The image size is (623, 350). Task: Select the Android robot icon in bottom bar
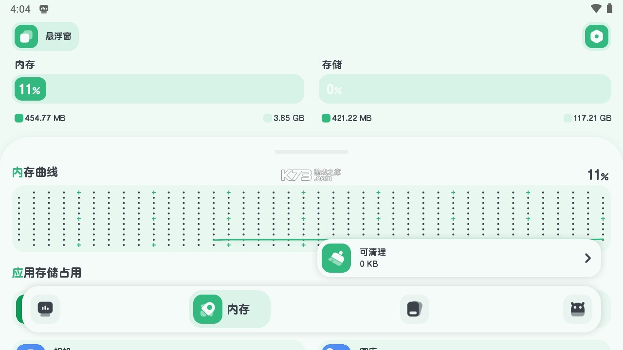coord(578,309)
